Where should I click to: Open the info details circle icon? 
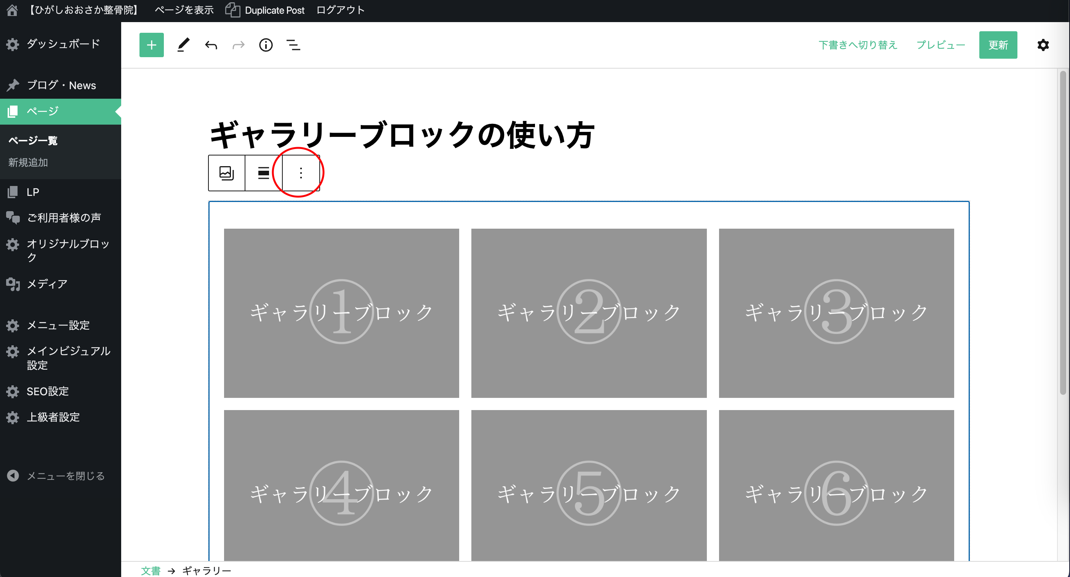click(x=266, y=45)
